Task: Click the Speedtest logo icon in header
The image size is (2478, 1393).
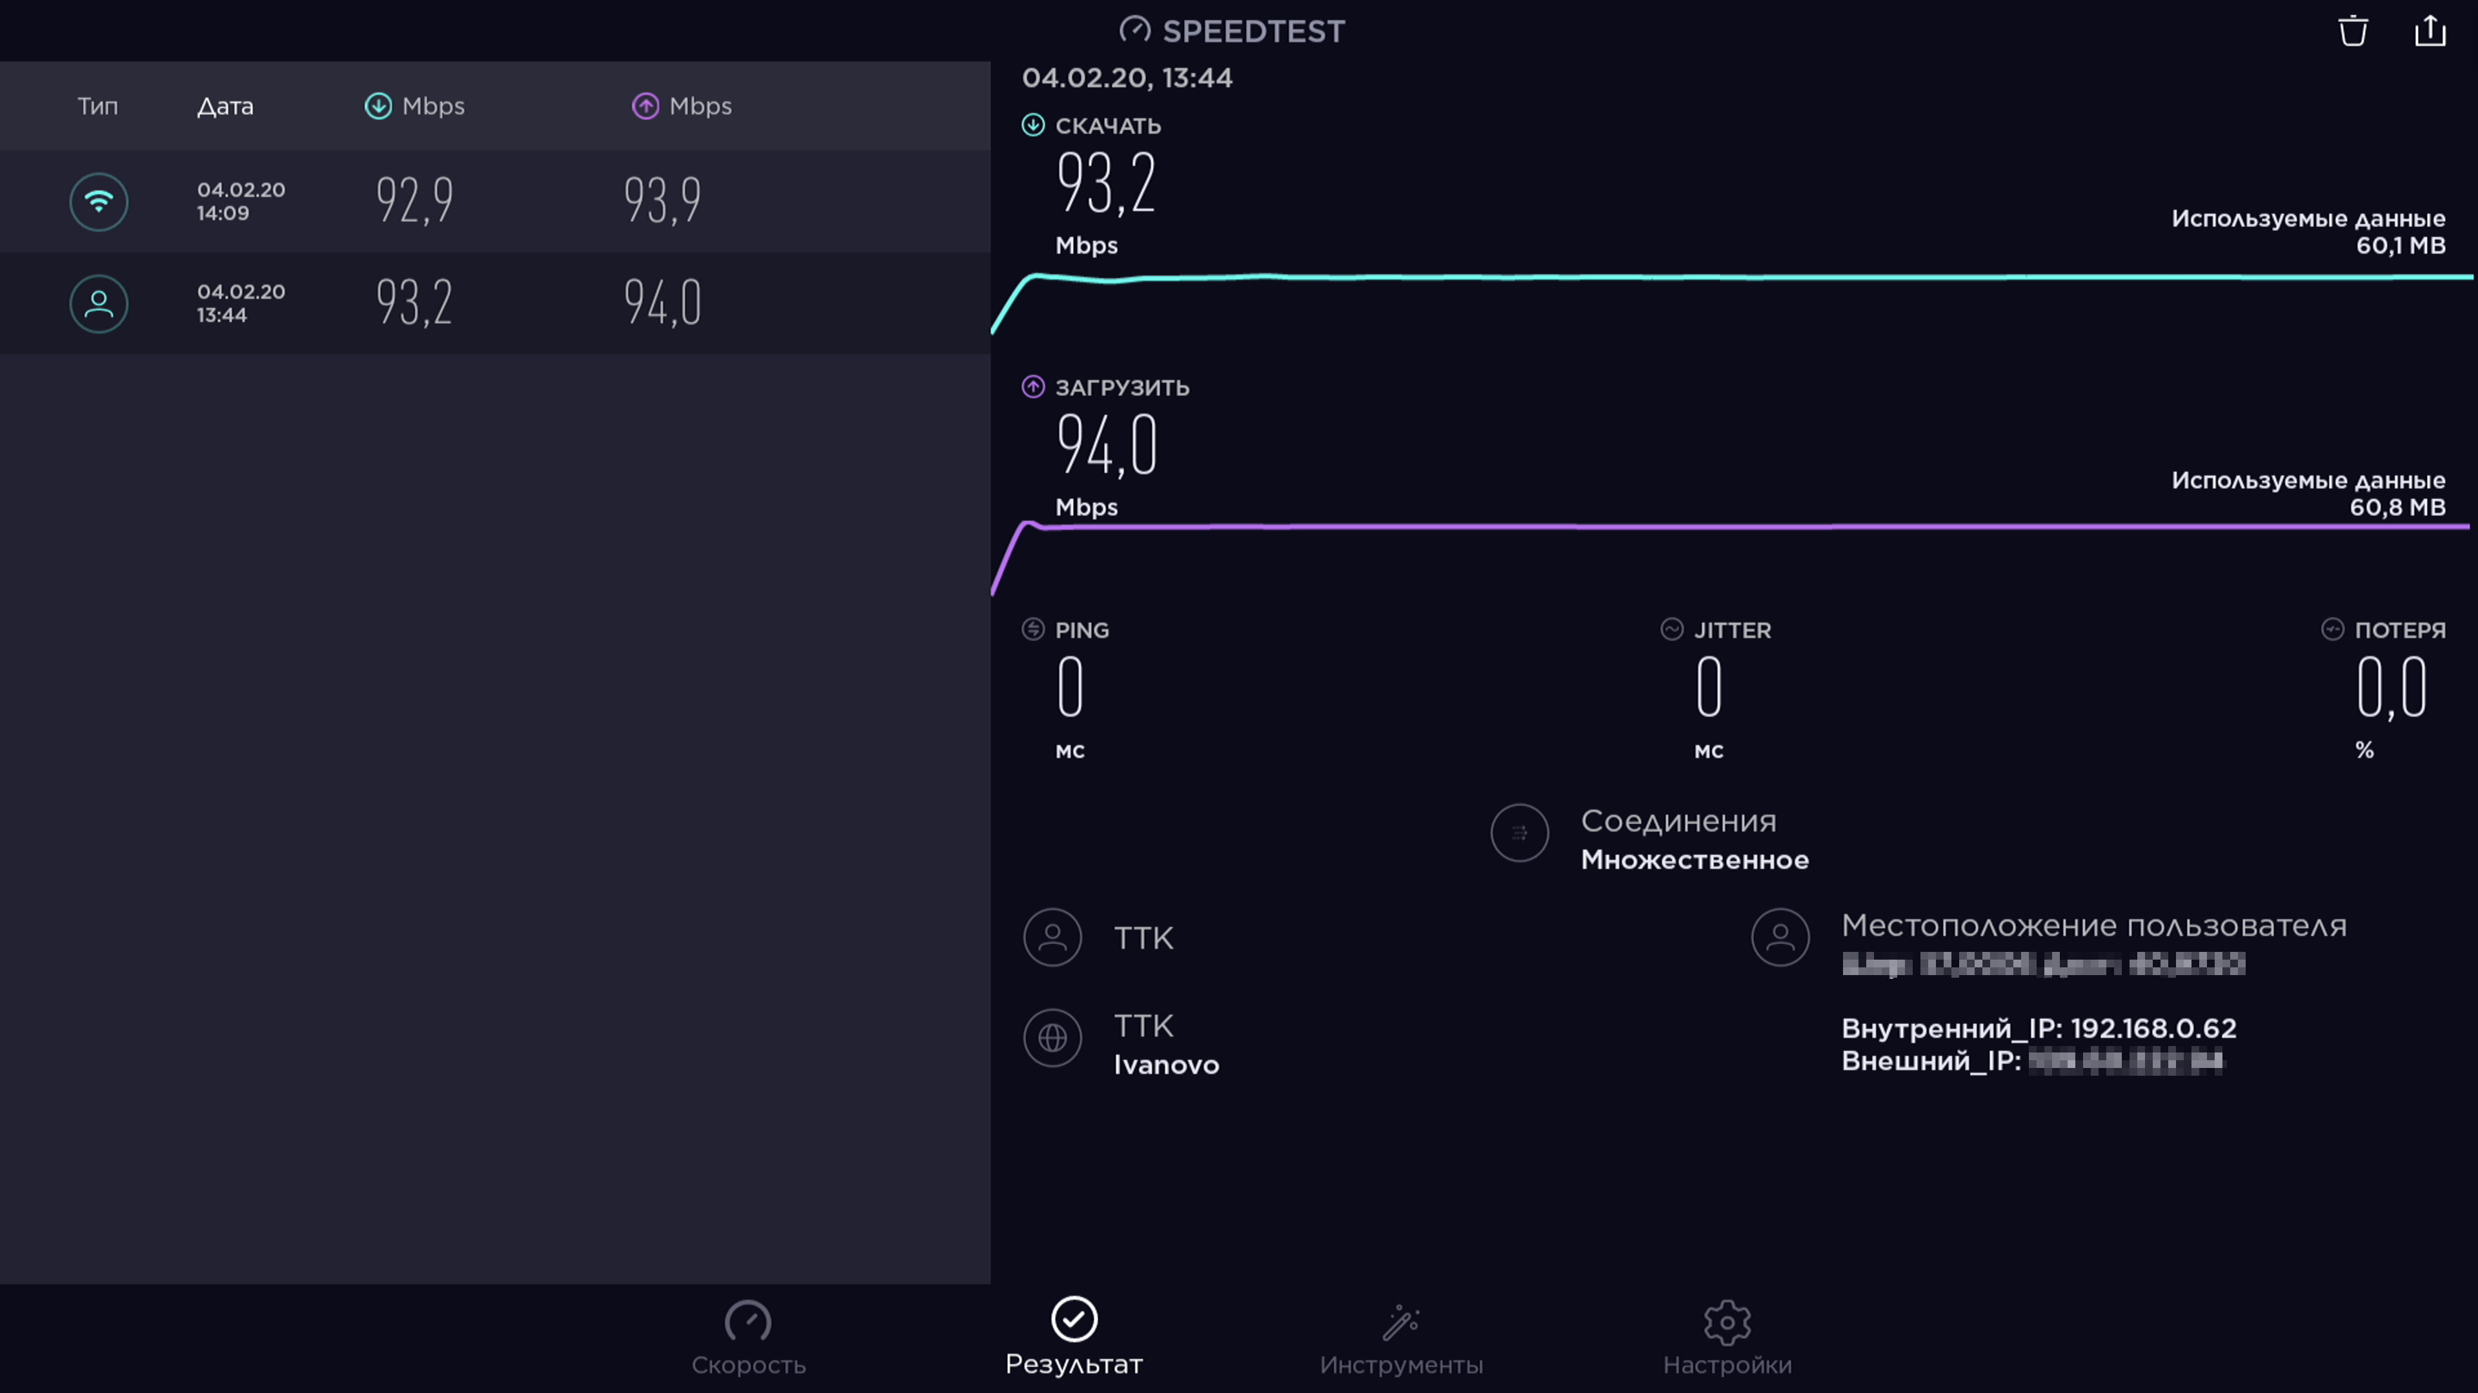Action: (1135, 31)
